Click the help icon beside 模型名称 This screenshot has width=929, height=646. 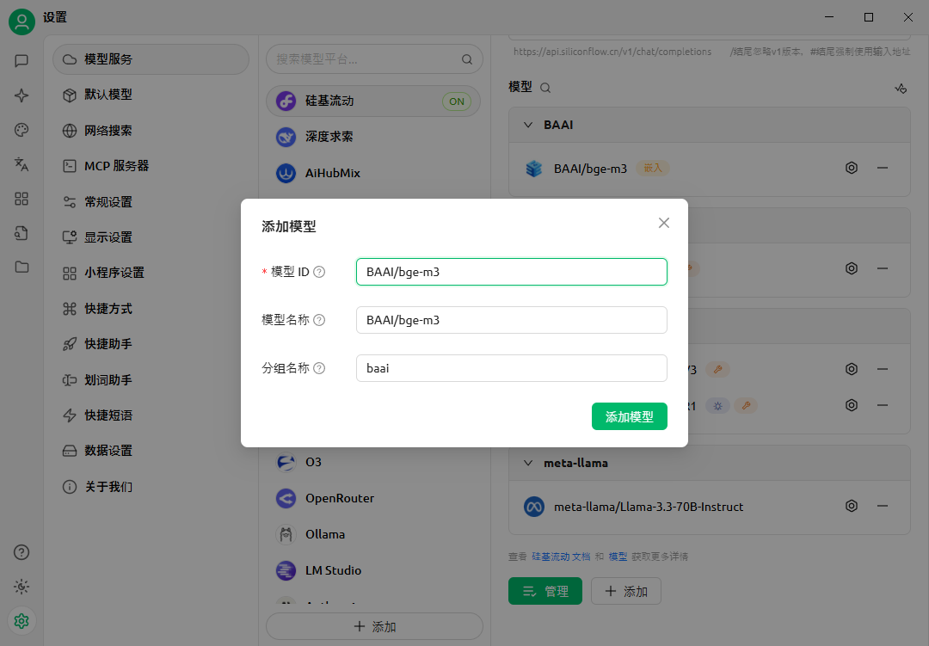pos(319,320)
